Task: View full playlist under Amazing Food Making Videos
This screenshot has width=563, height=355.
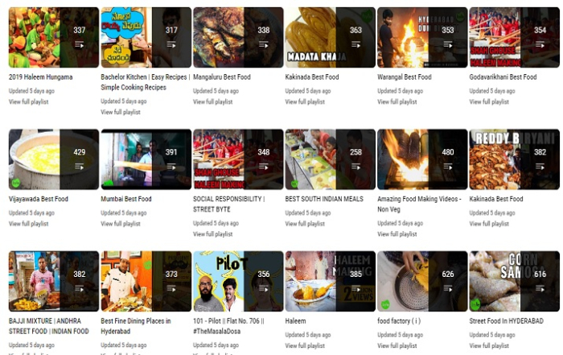Action: point(397,234)
